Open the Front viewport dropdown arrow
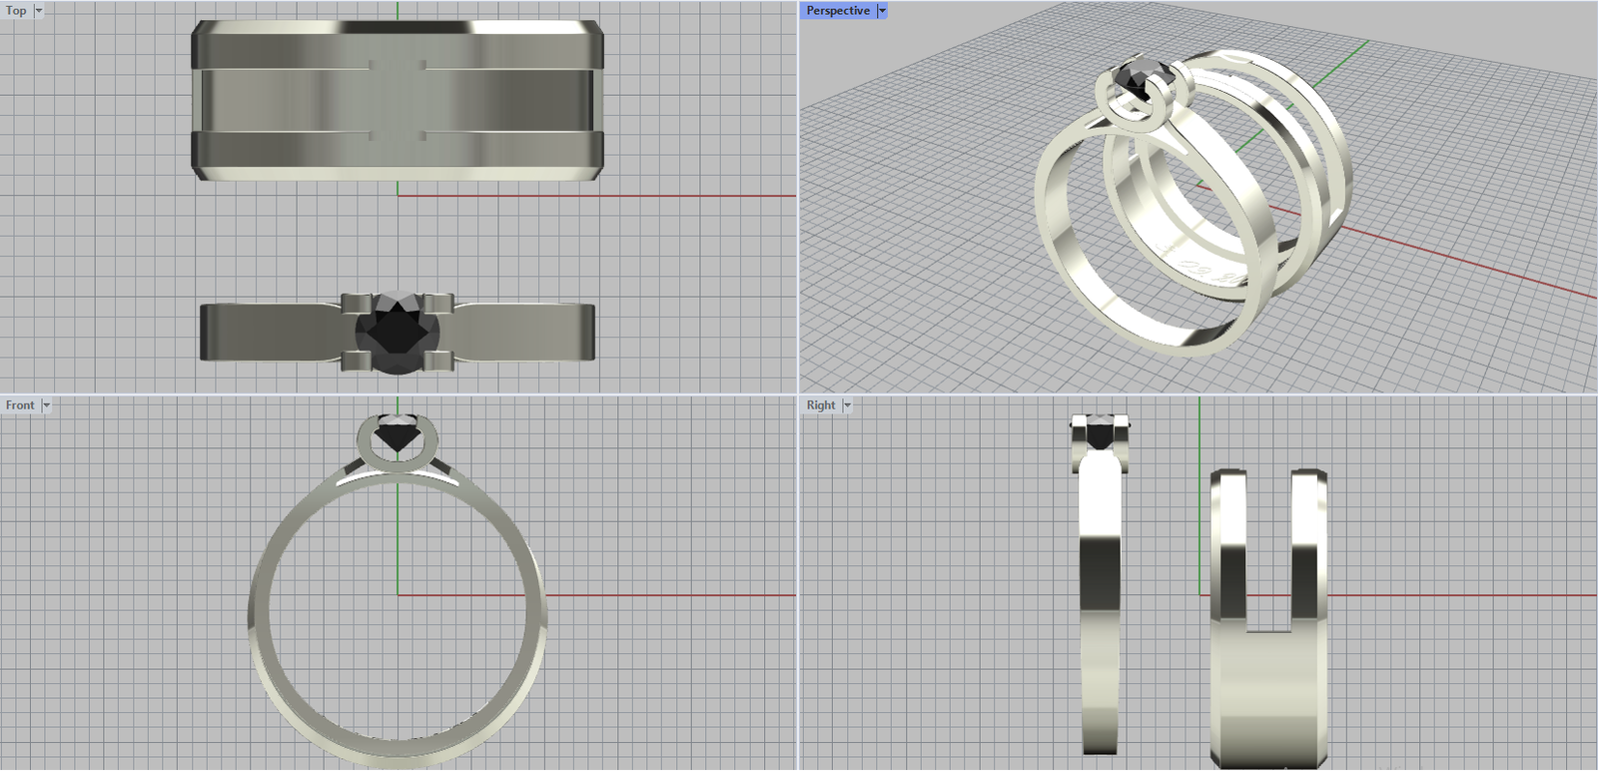 tap(46, 405)
